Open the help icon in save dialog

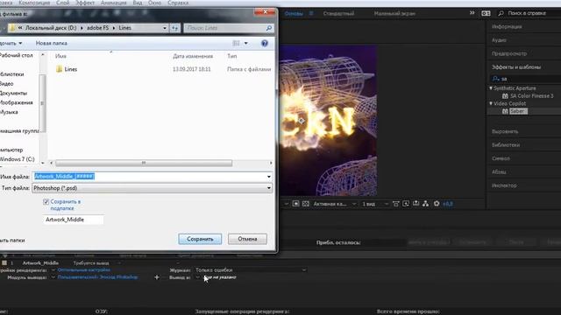(x=265, y=43)
